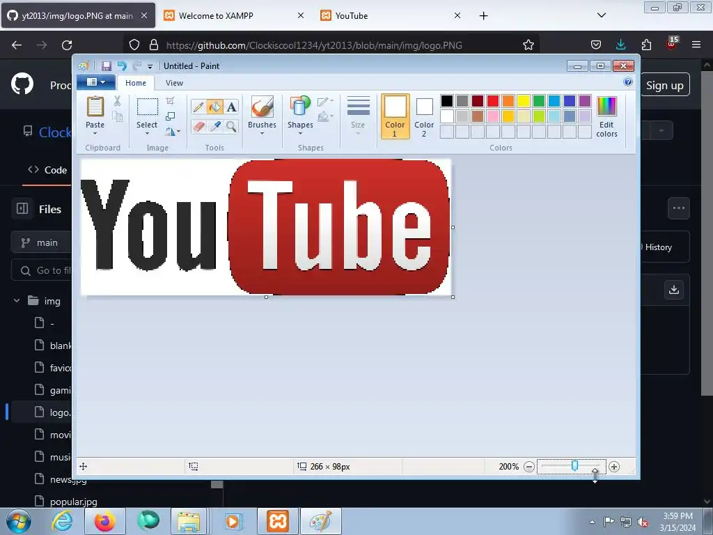Switch to the Home ribbon tab
Viewport: 713px width, 535px height.
tap(136, 83)
